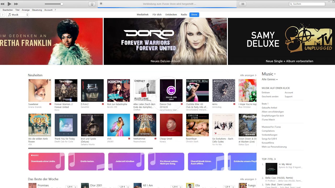Open the Dance Club 2018.03 cover

click(x=171, y=90)
